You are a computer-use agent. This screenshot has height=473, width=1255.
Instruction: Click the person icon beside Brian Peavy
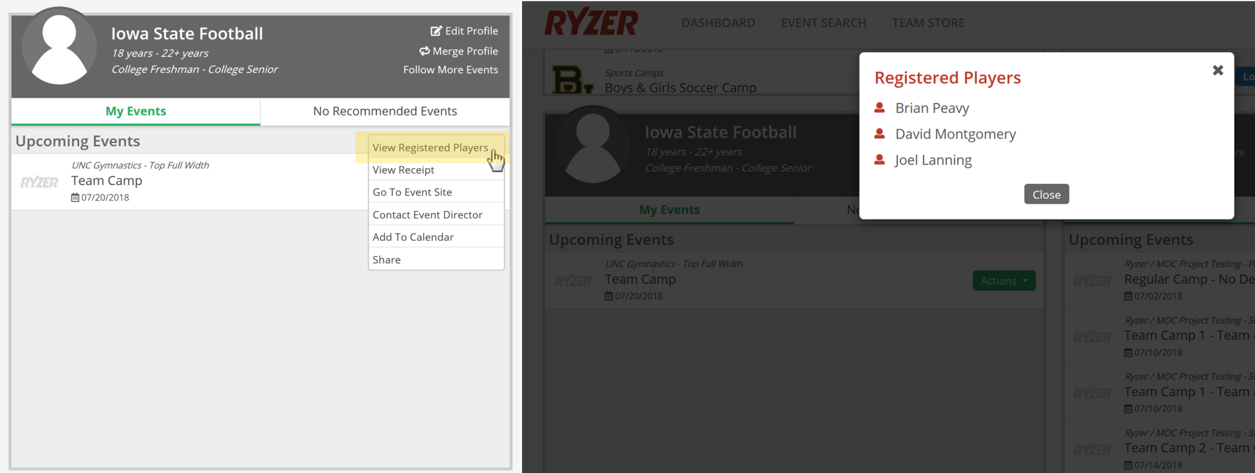tap(880, 108)
